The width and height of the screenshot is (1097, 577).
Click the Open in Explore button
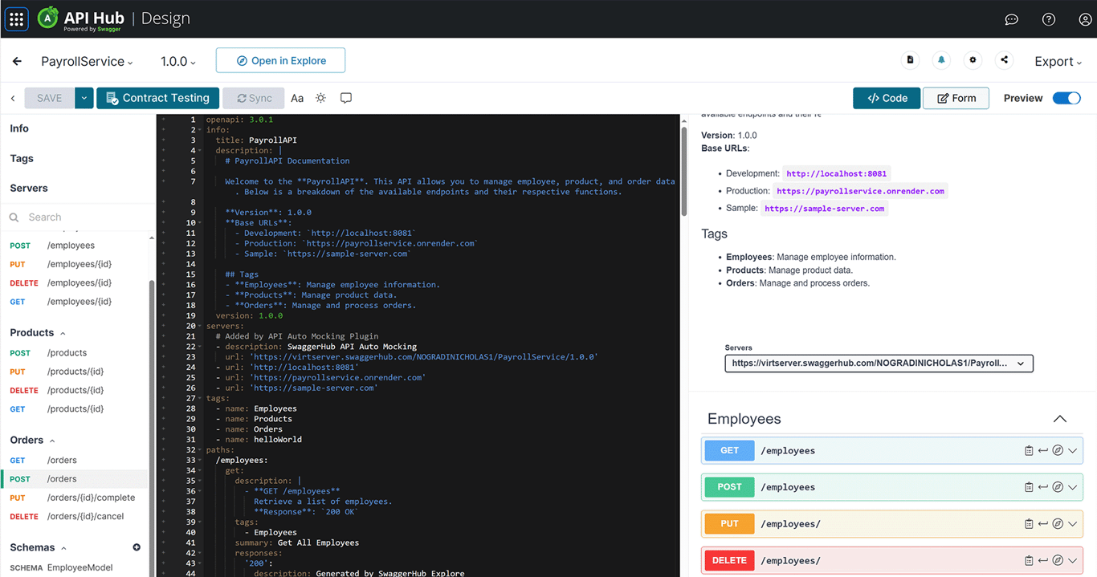(280, 60)
